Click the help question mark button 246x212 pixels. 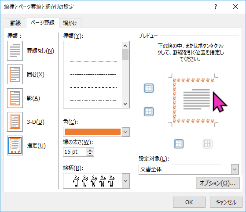(x=216, y=7)
